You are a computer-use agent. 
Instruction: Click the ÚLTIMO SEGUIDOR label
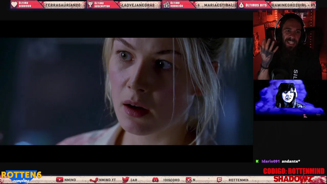coord(25,5)
